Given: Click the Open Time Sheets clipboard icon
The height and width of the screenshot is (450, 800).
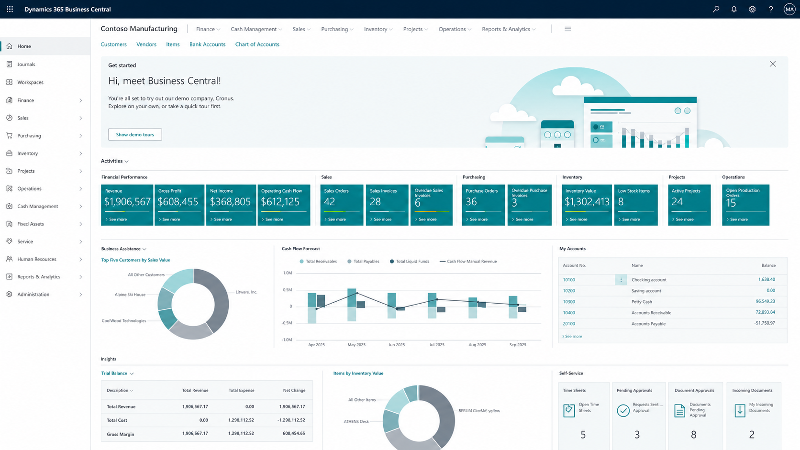Looking at the screenshot, I should tap(569, 410).
